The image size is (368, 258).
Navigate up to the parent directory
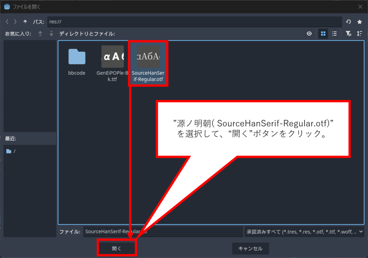tap(25, 22)
